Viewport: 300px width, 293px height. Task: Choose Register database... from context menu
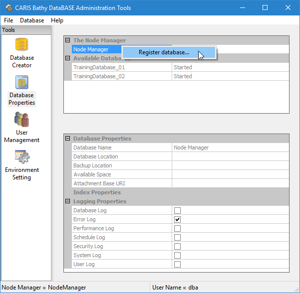[x=164, y=52]
